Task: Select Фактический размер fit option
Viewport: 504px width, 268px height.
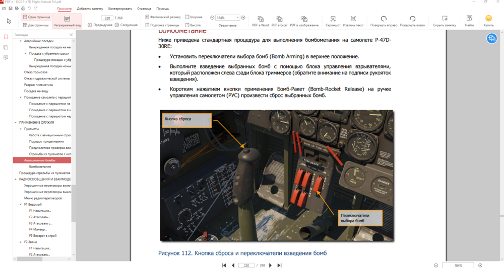Action: pyautogui.click(x=163, y=17)
